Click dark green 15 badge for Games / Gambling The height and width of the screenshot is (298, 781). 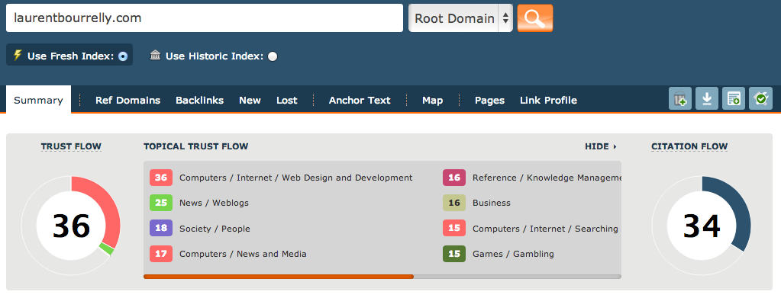(x=454, y=254)
